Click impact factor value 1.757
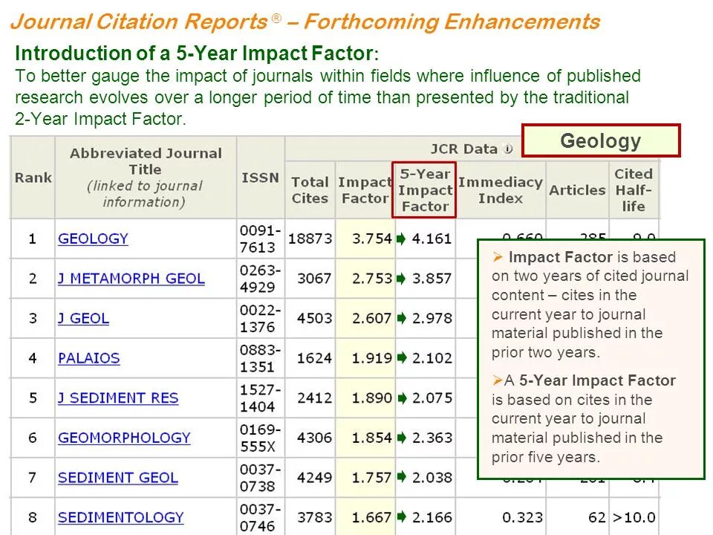 [x=372, y=477]
